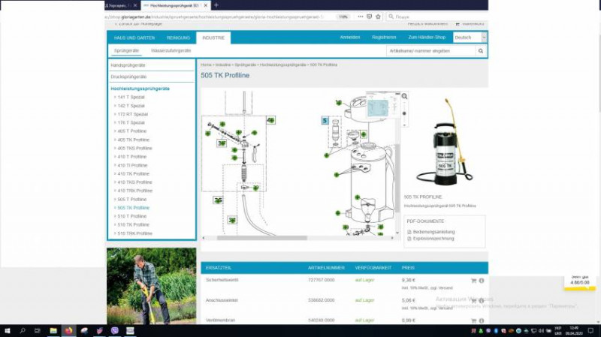The image size is (601, 337).
Task: Click the diagram horizontal scrollbar thumb
Action: [261, 238]
